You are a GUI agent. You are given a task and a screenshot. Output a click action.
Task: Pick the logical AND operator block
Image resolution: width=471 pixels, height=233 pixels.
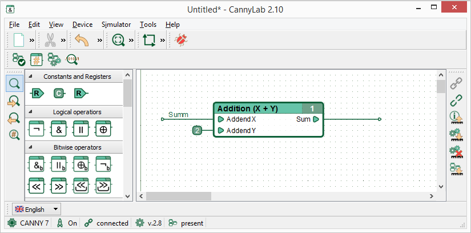[x=59, y=129]
